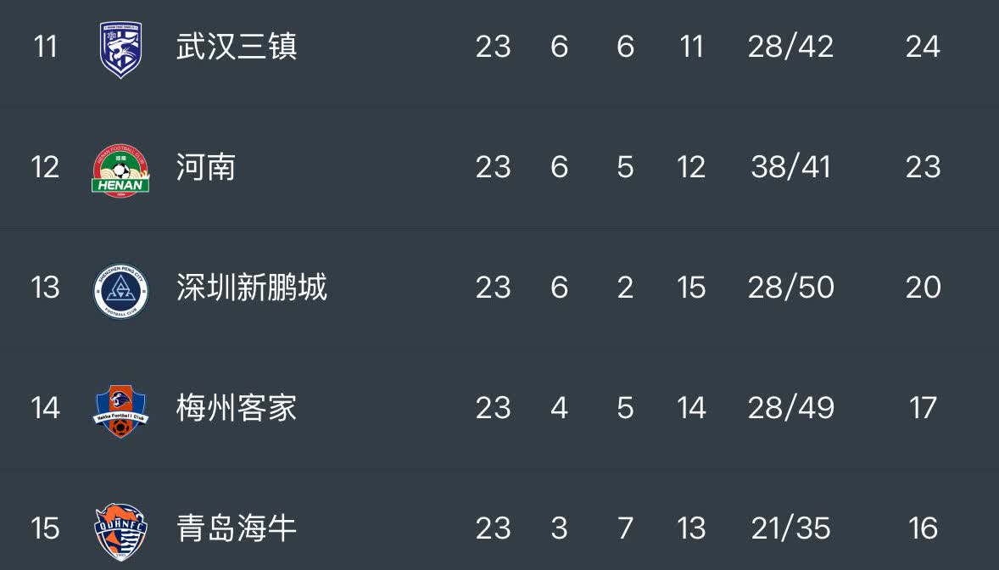Open the 河南 team page

point(206,167)
